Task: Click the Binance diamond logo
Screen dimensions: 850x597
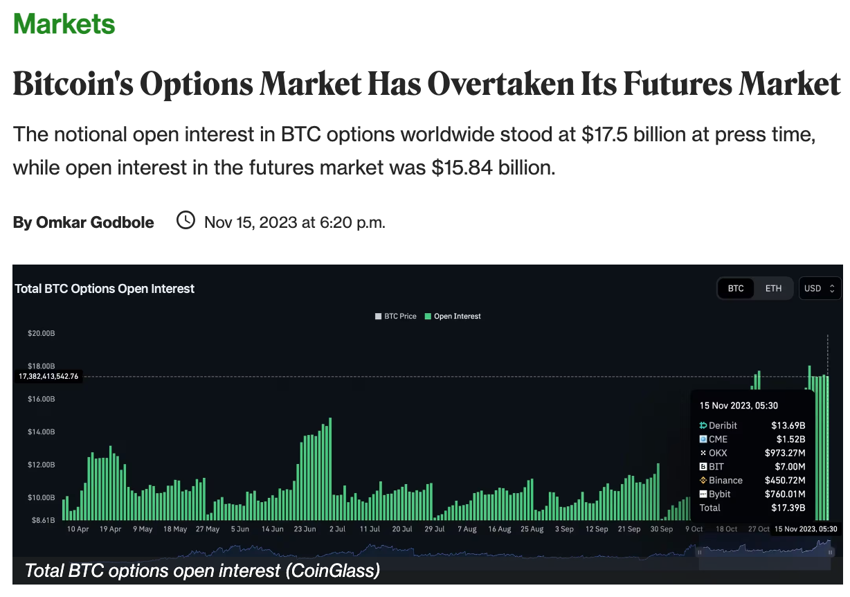Action: pos(703,481)
